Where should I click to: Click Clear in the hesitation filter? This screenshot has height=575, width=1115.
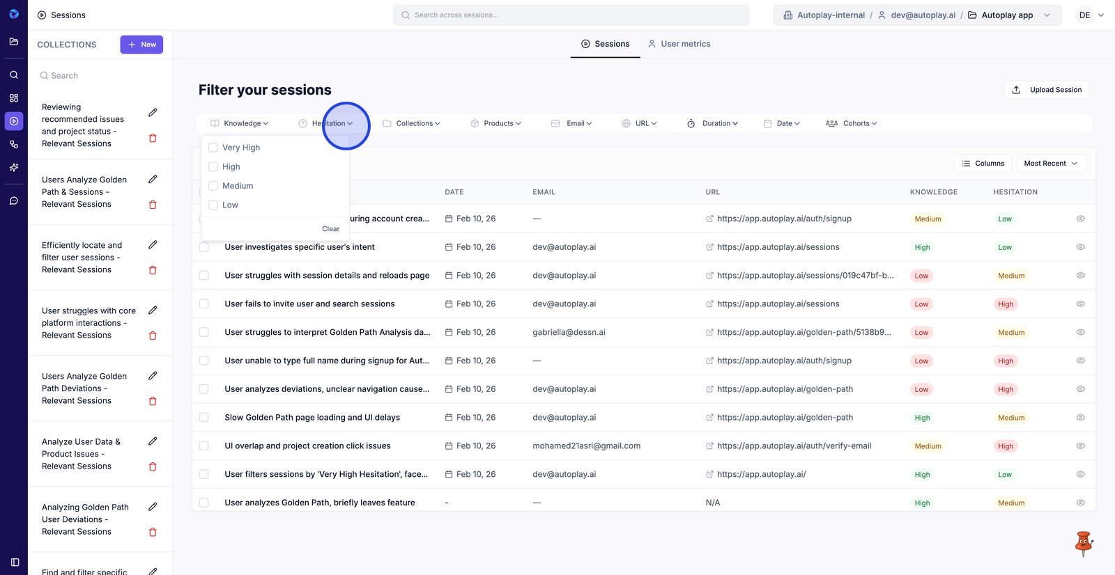[330, 229]
